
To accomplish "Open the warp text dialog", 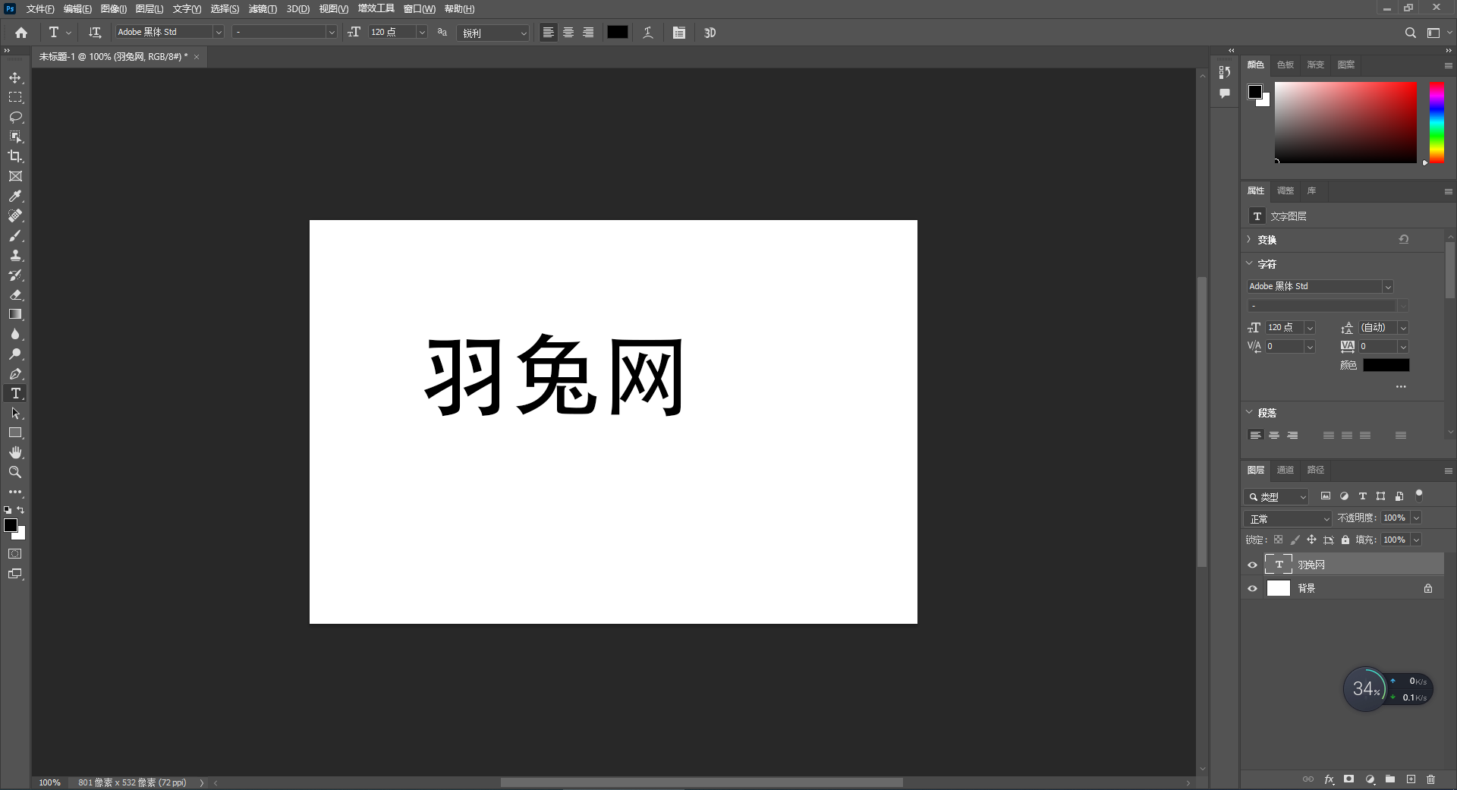I will (x=648, y=33).
